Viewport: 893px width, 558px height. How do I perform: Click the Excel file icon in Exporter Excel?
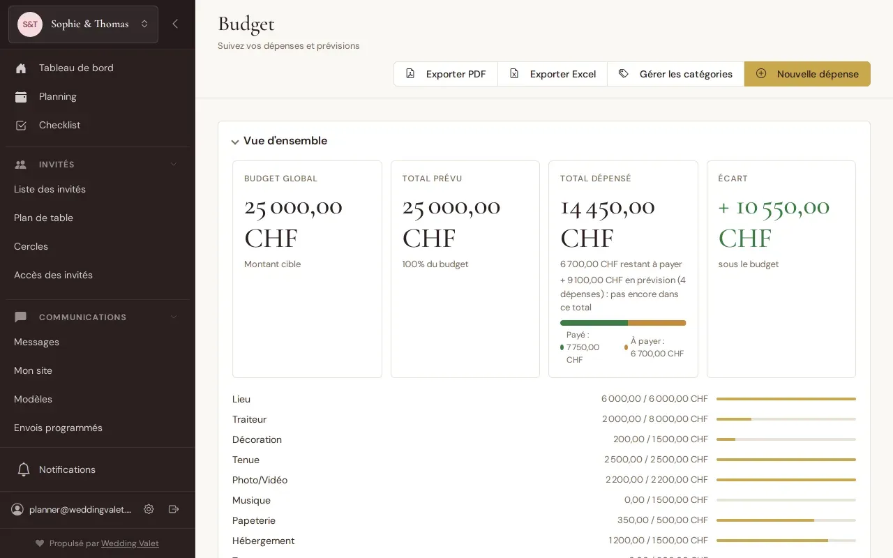click(x=514, y=73)
